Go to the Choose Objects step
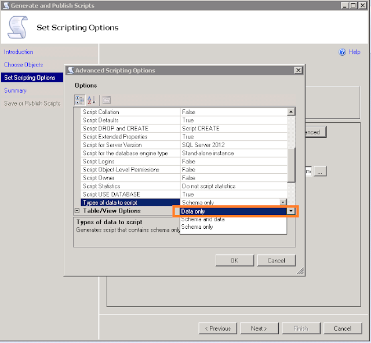This screenshot has height=343, width=371. (x=23, y=64)
